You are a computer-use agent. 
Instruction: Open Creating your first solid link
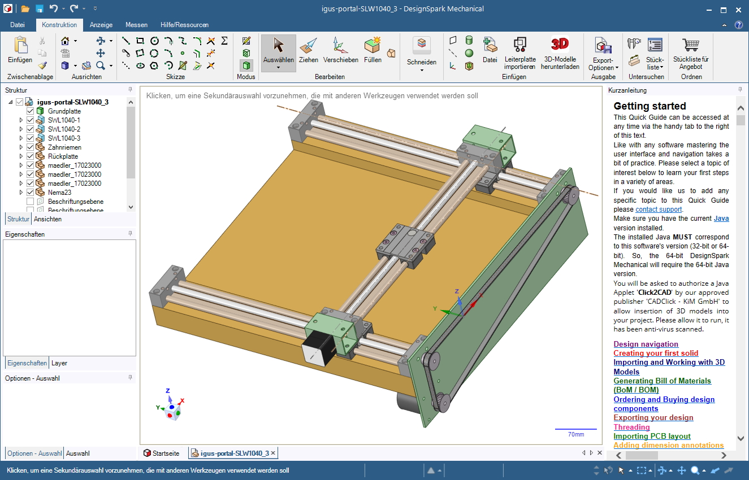click(656, 353)
